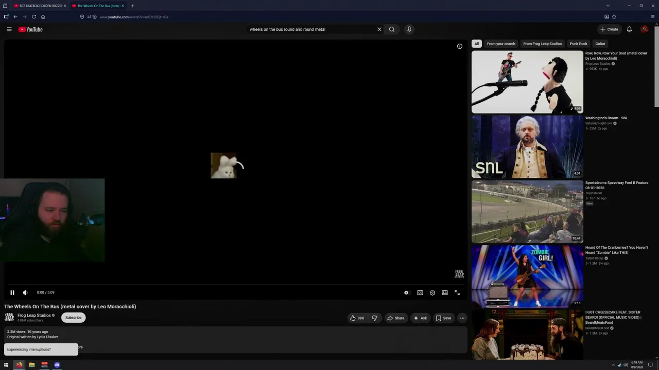The width and height of the screenshot is (659, 370).
Task: Open the taskbar notification center
Action: point(650,365)
